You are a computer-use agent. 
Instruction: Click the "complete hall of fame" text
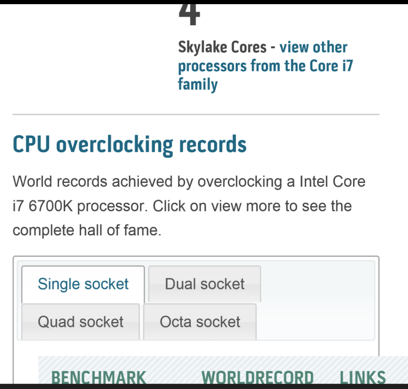(x=87, y=230)
